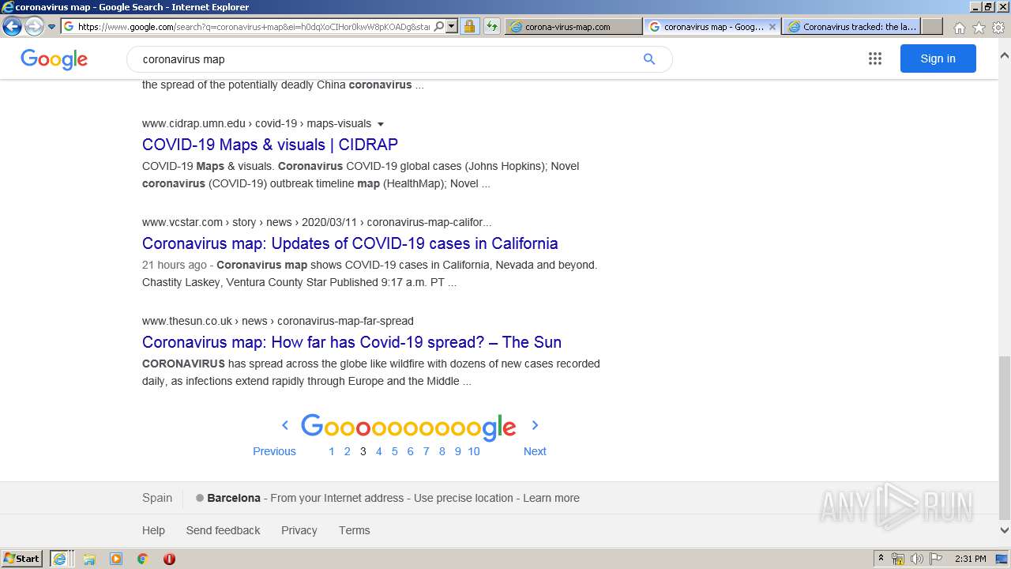
Task: Go to results page 8
Action: point(442,451)
